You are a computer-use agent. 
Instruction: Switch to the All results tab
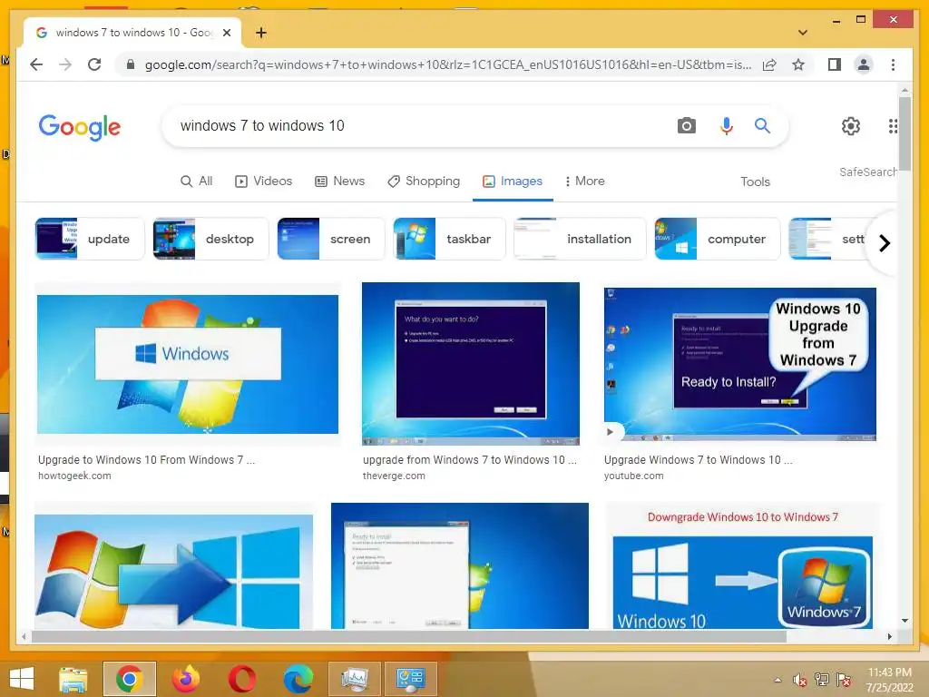coord(197,181)
